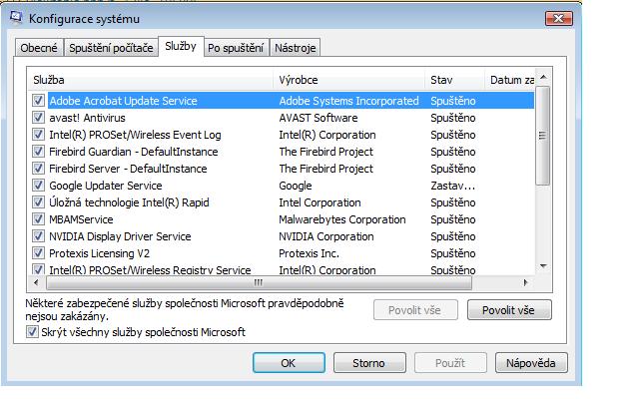The width and height of the screenshot is (639, 399).
Task: Click the vertical scrollbar up arrow
Action: point(543,77)
